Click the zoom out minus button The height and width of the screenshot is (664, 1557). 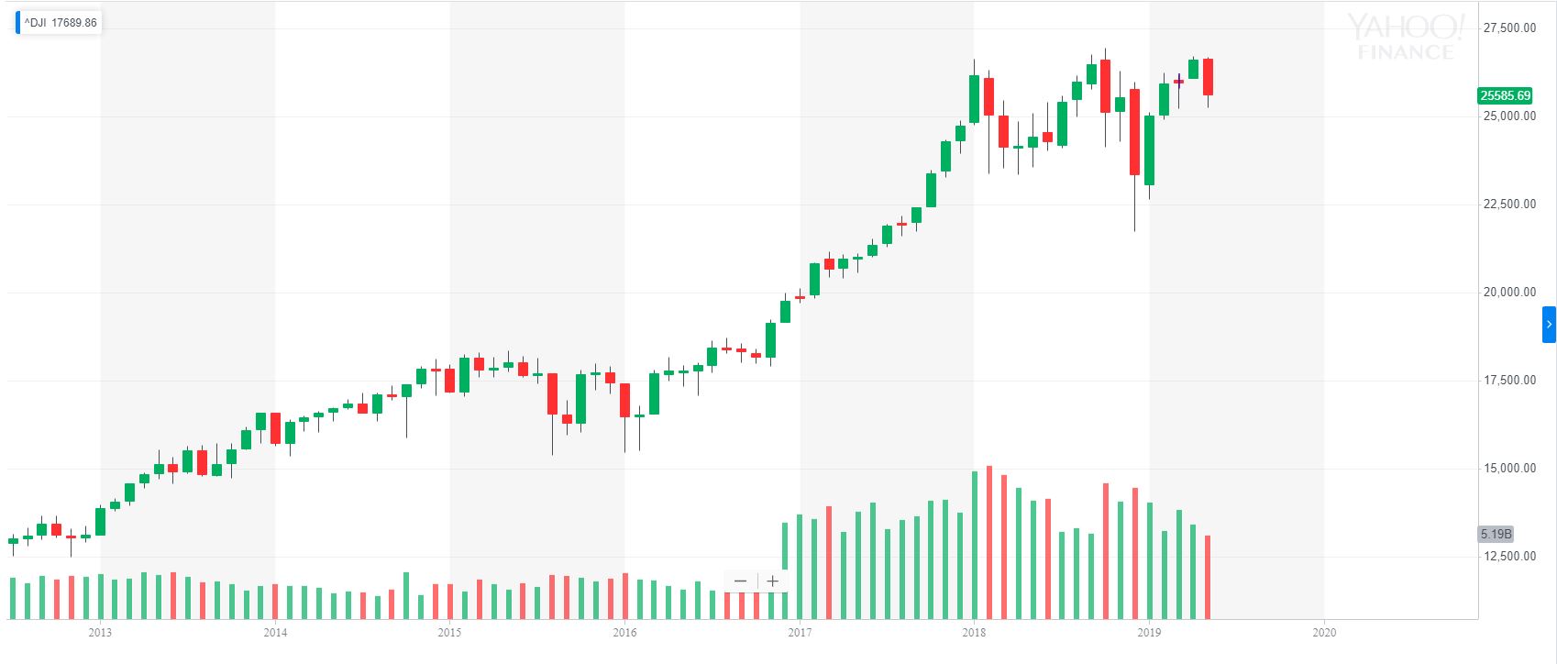[741, 581]
